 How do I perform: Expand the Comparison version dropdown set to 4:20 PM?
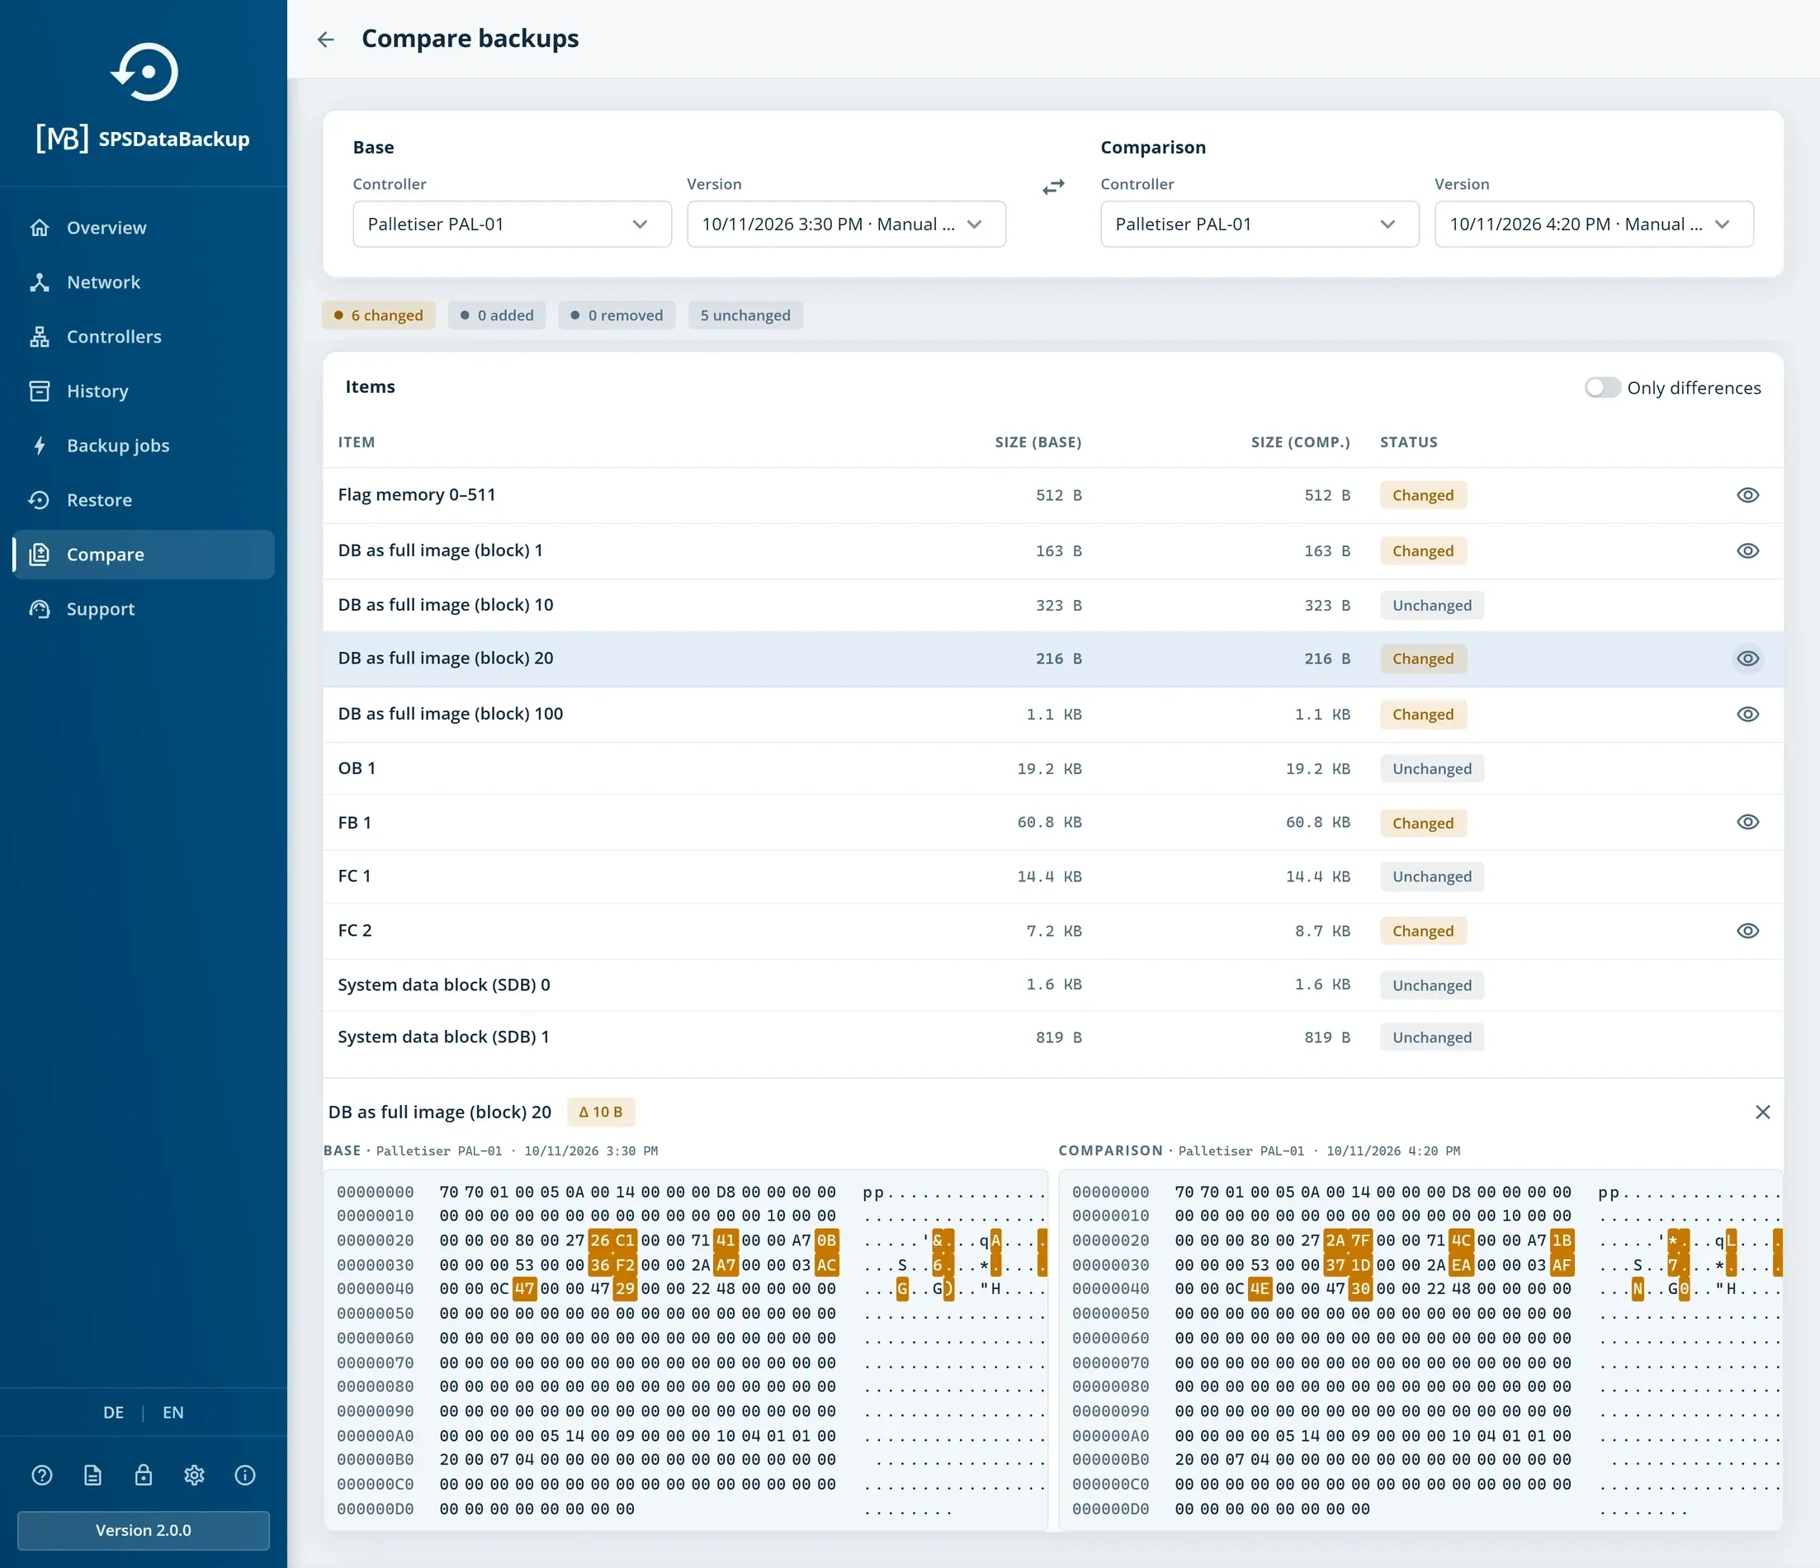pyautogui.click(x=1593, y=224)
